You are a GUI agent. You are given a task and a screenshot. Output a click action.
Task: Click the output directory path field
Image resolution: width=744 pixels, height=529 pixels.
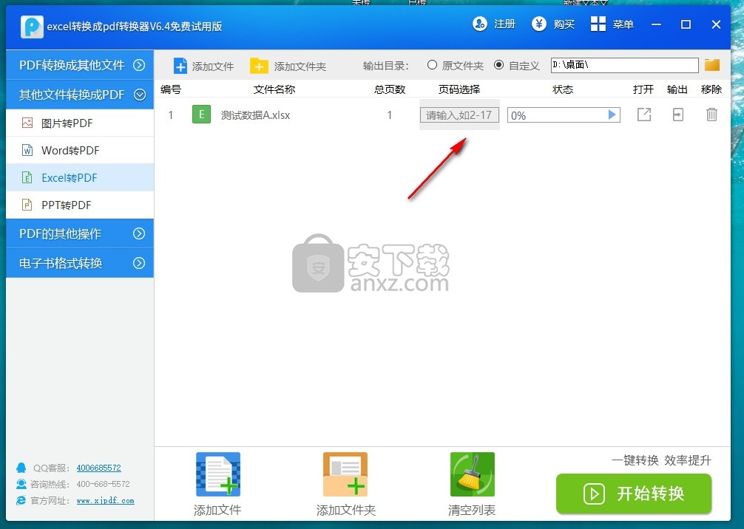(x=624, y=65)
